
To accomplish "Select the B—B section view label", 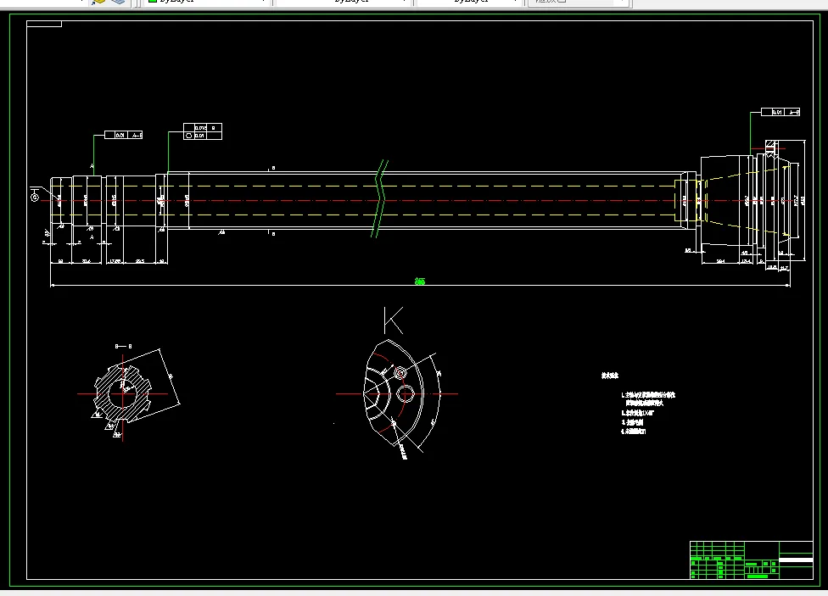I will 123,346.
